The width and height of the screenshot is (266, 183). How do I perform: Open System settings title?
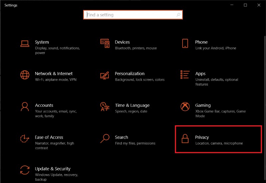(42, 42)
